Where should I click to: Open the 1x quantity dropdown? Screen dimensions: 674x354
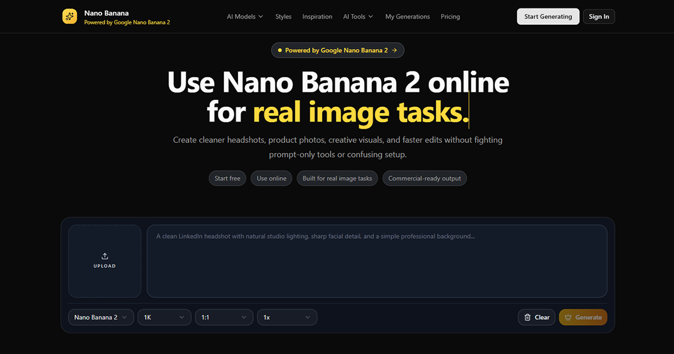pyautogui.click(x=286, y=317)
